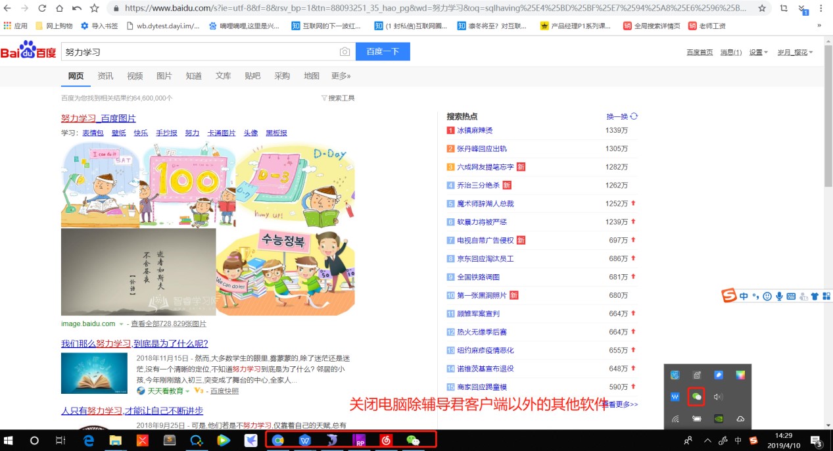
Task: Toggle Sogou Chinese/English 中 mode
Action: tap(744, 297)
